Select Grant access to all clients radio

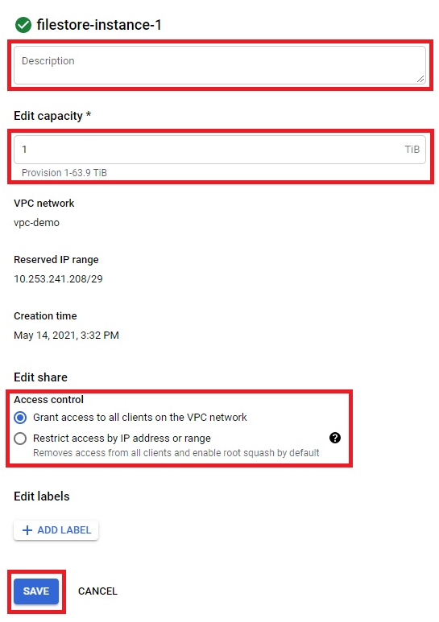point(20,418)
